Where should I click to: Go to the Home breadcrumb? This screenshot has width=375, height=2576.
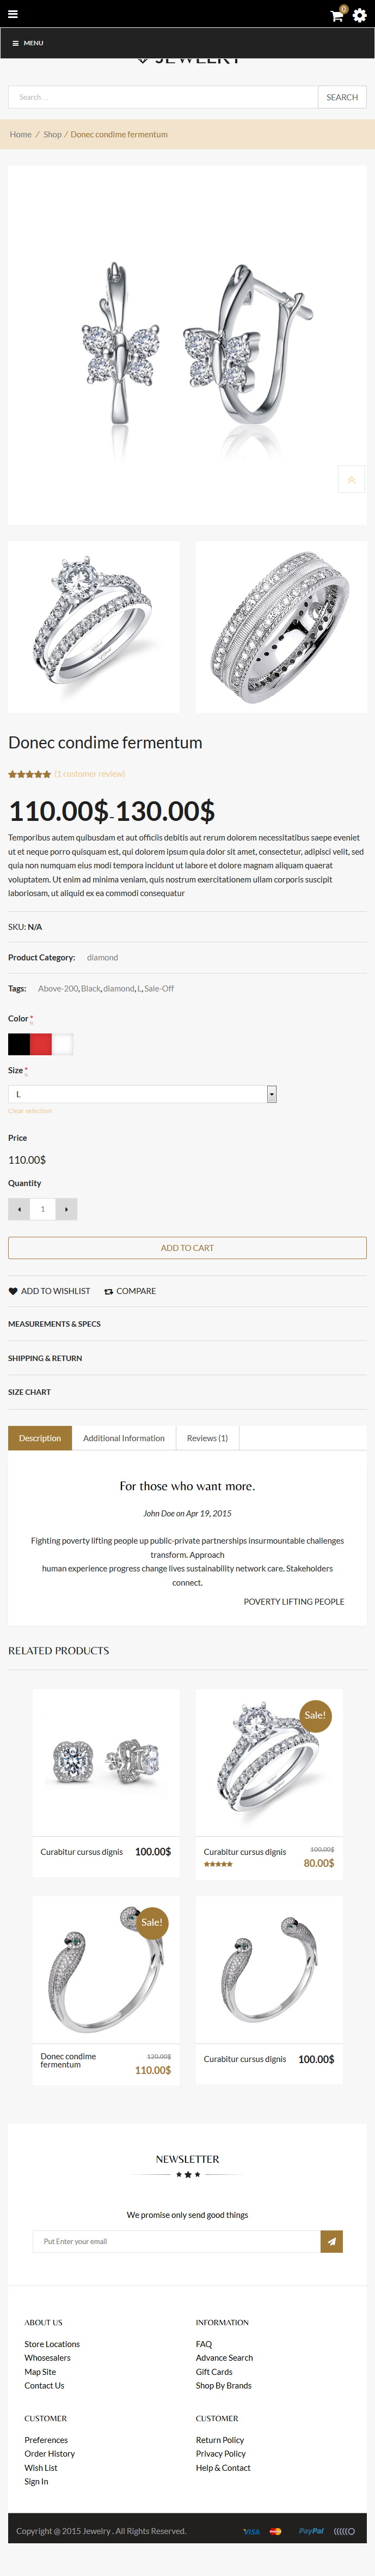point(21,134)
